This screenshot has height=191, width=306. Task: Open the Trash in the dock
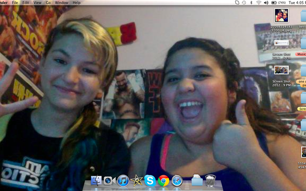pos(210,180)
